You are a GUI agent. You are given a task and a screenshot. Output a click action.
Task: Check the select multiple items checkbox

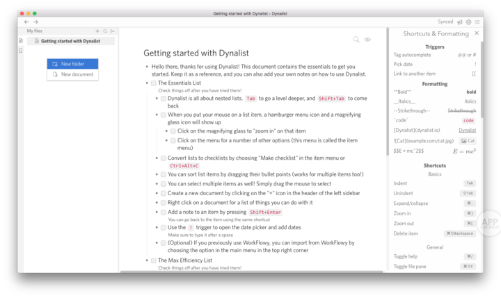(x=164, y=184)
